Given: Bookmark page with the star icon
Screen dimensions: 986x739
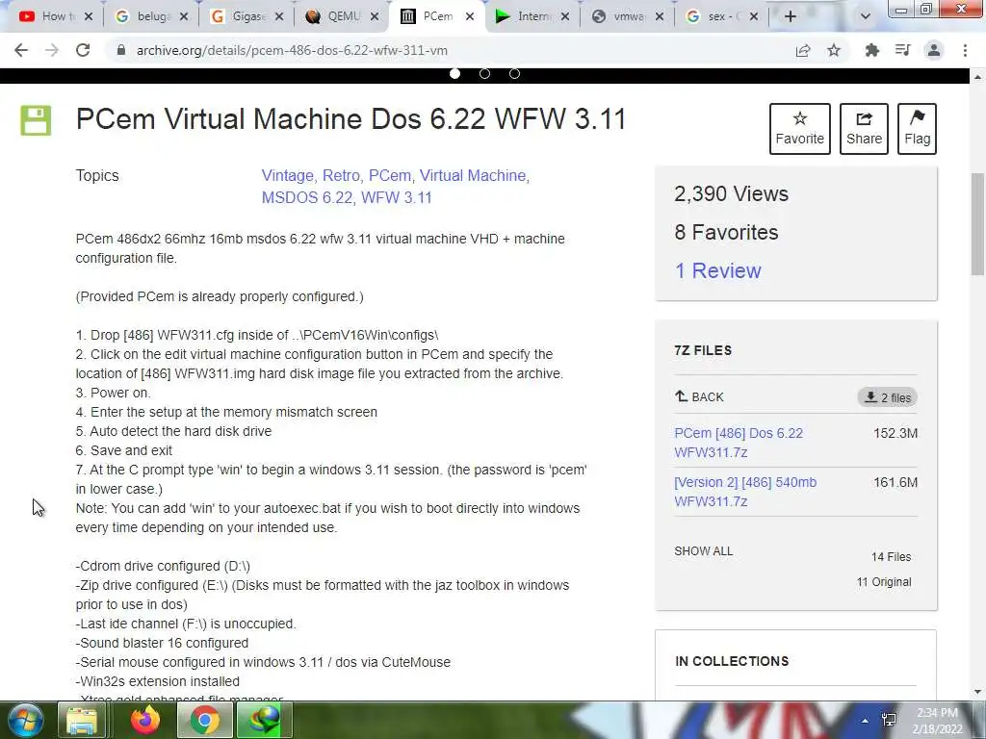Looking at the screenshot, I should (x=834, y=50).
